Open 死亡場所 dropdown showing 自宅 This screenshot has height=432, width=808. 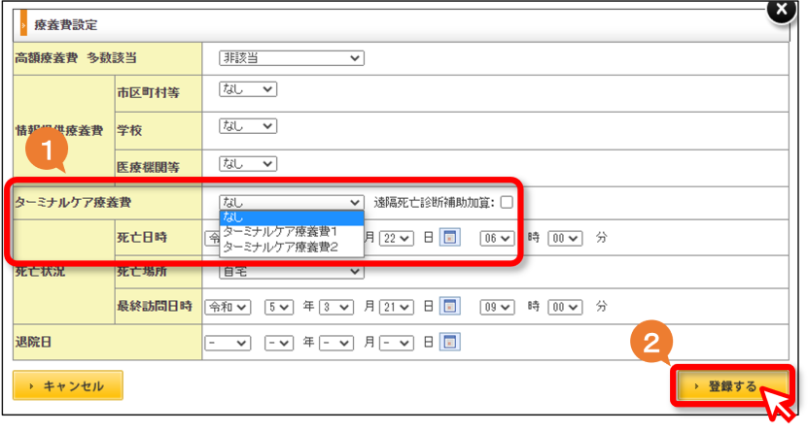(x=292, y=272)
